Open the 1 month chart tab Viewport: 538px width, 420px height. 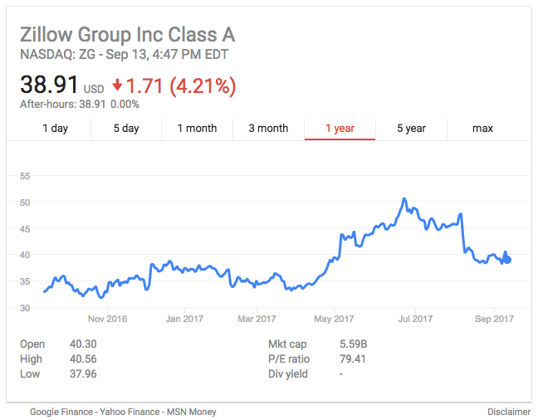pyautogui.click(x=198, y=128)
